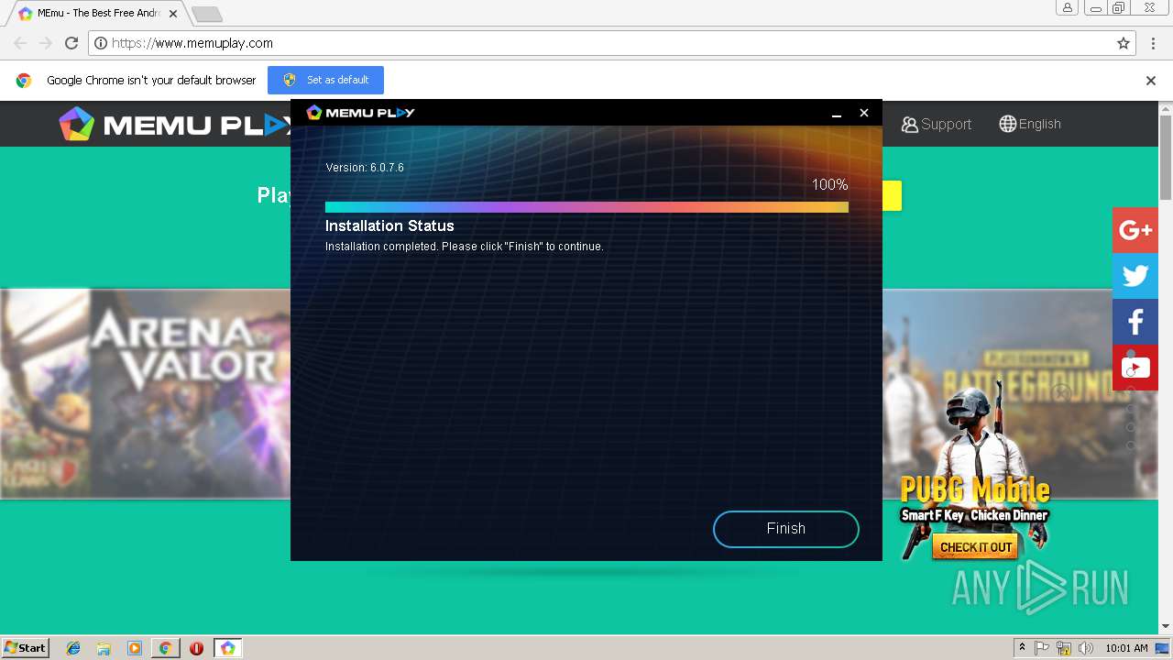Click the MEmu Play website logo
This screenshot has height=660, width=1173.
click(x=175, y=124)
